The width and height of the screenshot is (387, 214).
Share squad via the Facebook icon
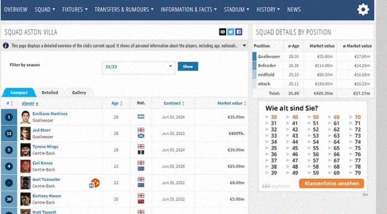point(239,32)
